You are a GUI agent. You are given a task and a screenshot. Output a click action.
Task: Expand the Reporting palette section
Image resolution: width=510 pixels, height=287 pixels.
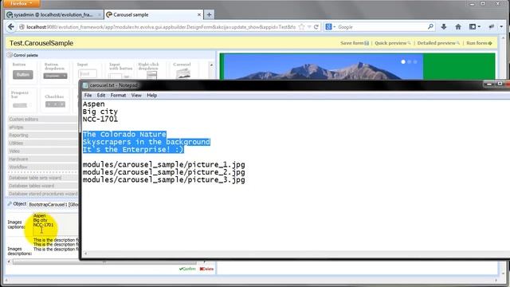pos(42,135)
